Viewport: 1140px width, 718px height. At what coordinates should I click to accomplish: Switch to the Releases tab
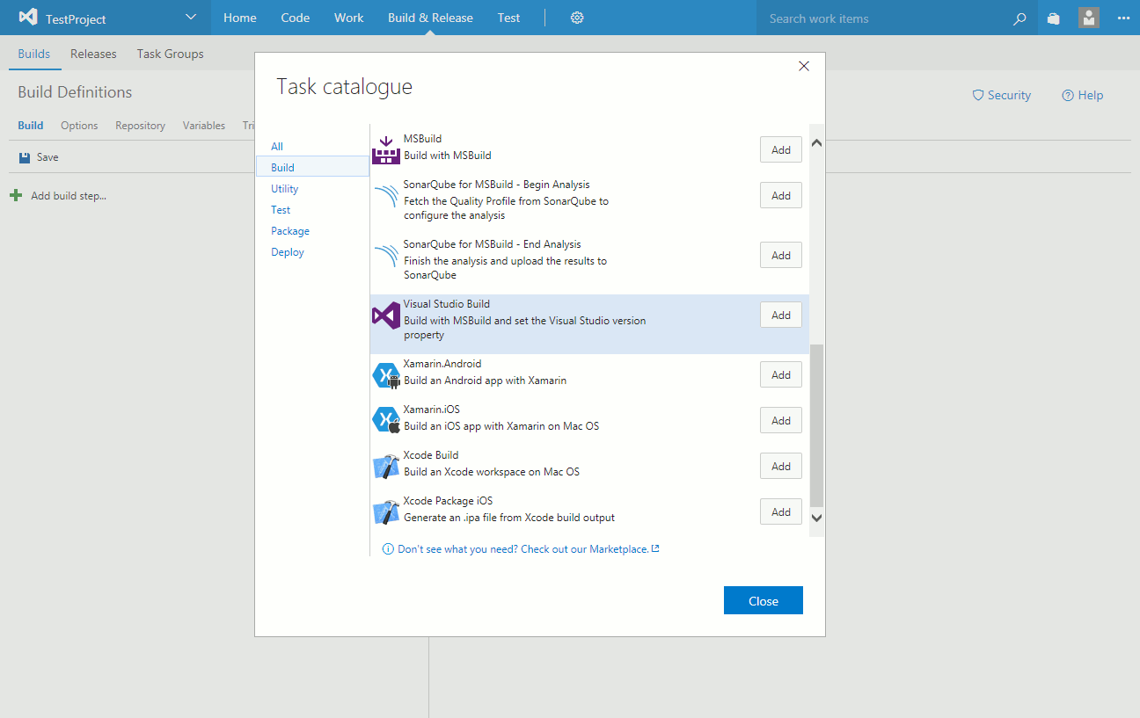point(93,54)
